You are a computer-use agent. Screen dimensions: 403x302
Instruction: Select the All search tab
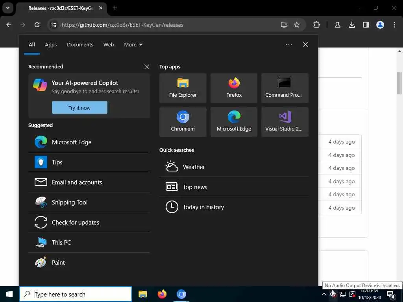point(31,45)
